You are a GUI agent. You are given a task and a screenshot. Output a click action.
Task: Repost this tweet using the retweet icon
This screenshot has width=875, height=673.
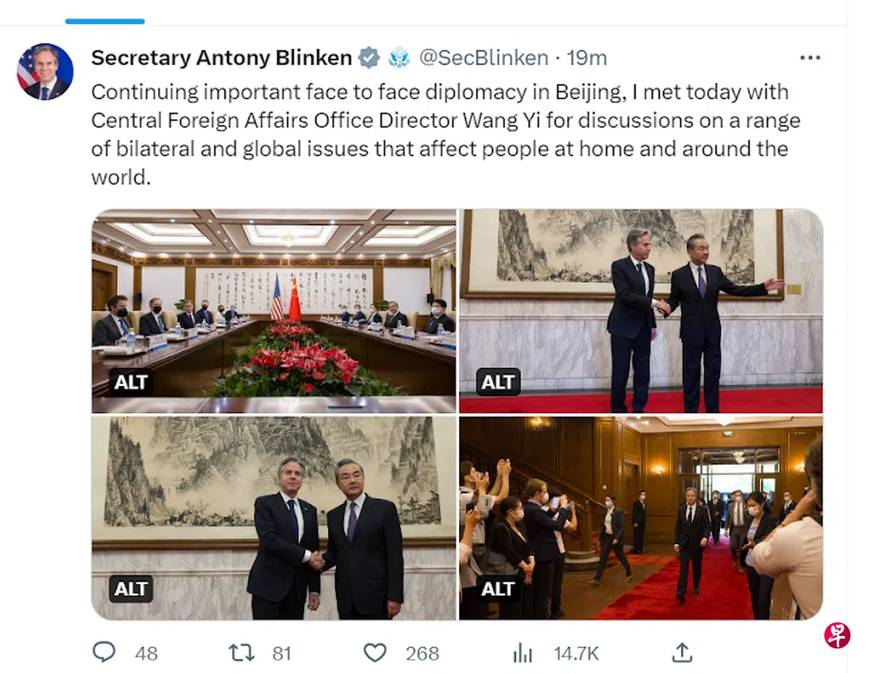240,652
